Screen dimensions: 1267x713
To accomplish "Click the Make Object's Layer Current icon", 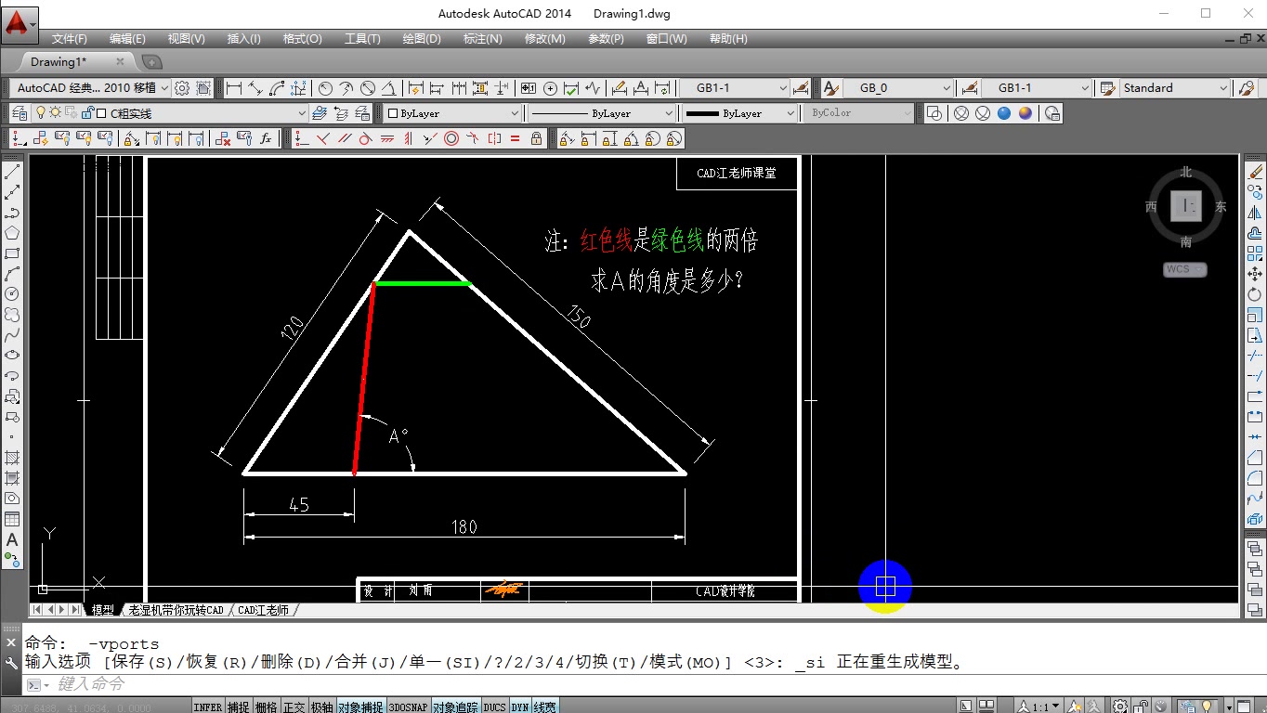I will 319,112.
